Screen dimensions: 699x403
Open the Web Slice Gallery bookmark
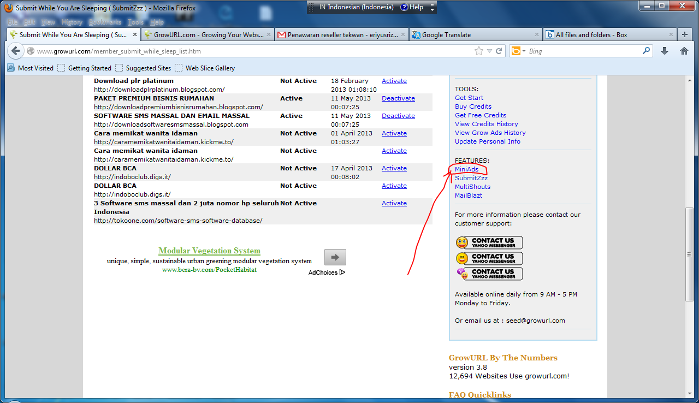205,68
